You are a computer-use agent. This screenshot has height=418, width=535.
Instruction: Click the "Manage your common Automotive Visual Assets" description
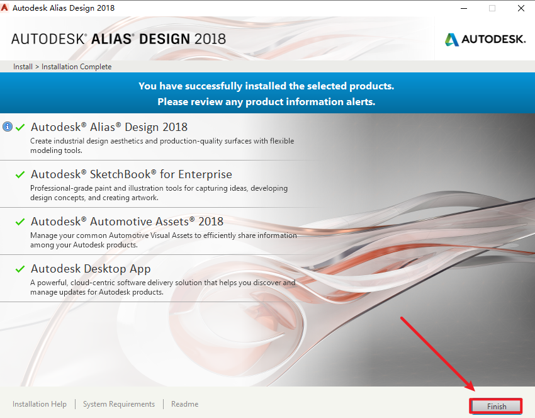pyautogui.click(x=164, y=240)
